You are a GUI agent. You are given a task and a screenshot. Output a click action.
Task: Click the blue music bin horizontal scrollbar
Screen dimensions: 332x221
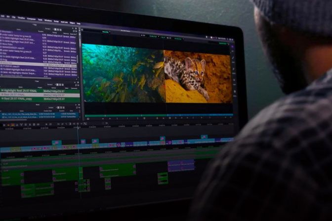13,120
